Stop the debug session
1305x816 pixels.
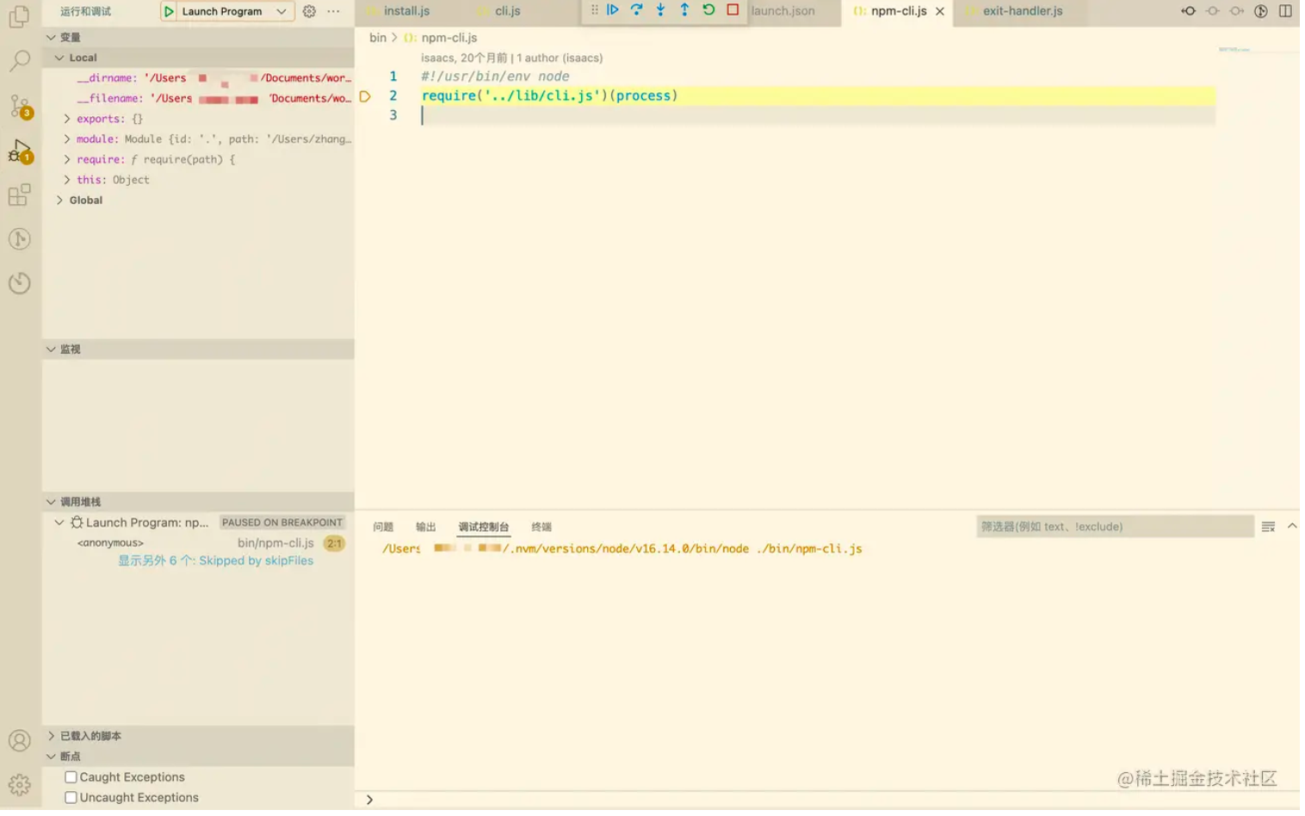click(x=733, y=9)
